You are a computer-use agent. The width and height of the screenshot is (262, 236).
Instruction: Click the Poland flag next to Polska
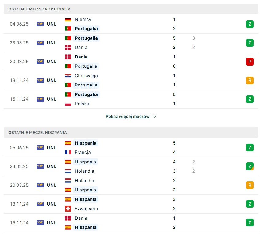coord(68,104)
